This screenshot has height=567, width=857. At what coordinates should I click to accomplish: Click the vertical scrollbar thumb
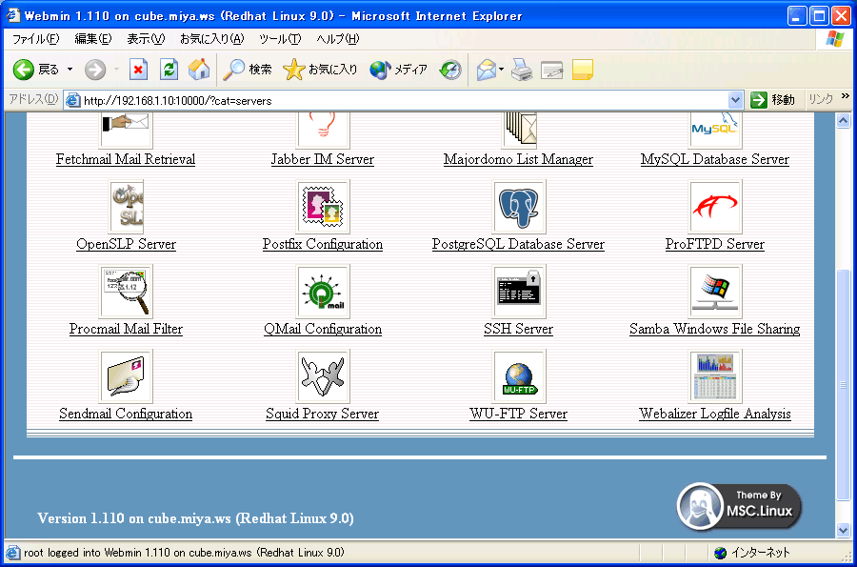pos(843,385)
